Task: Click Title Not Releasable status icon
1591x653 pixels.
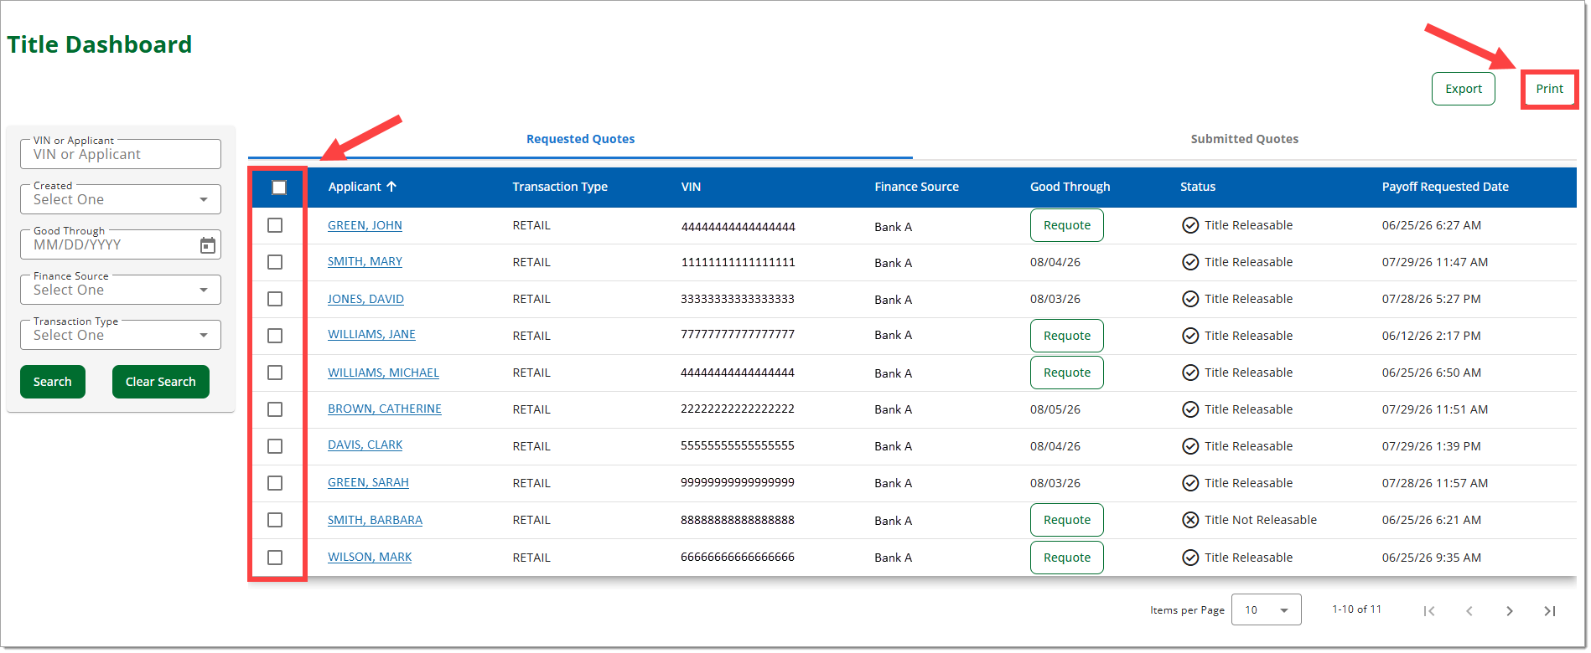Action: tap(1190, 520)
